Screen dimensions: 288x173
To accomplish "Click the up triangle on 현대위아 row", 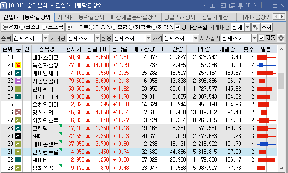I will point(88,89).
